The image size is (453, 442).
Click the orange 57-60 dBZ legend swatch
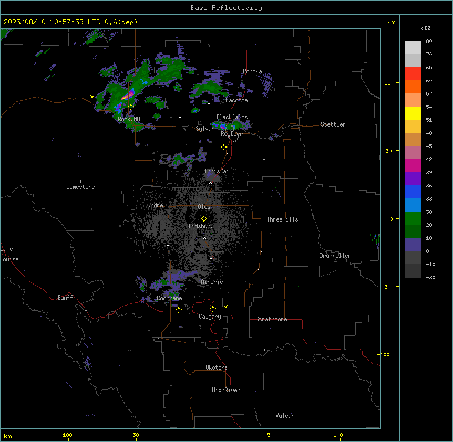[413, 87]
